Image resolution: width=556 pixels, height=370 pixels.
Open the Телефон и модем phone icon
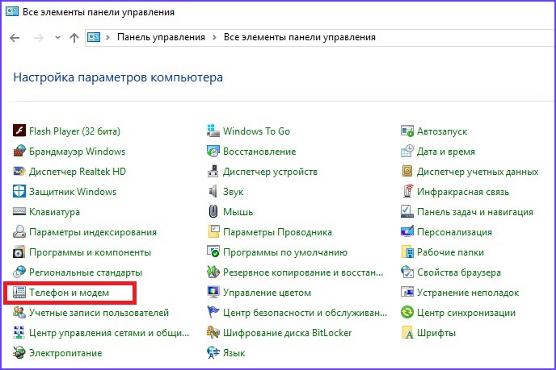coord(19,292)
